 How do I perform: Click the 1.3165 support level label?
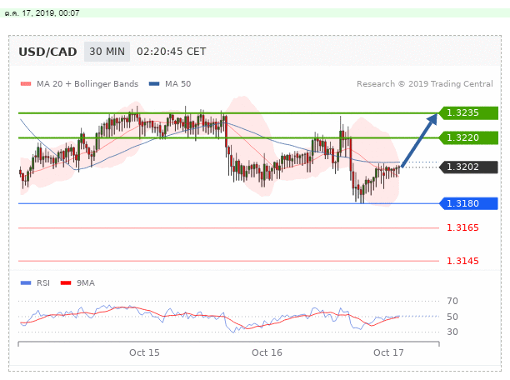(462, 227)
